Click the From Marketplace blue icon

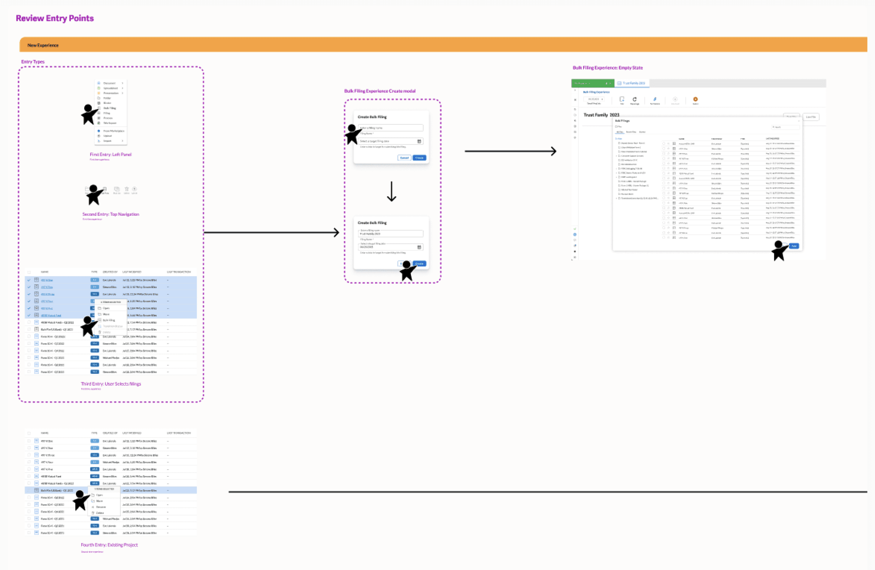[99, 131]
